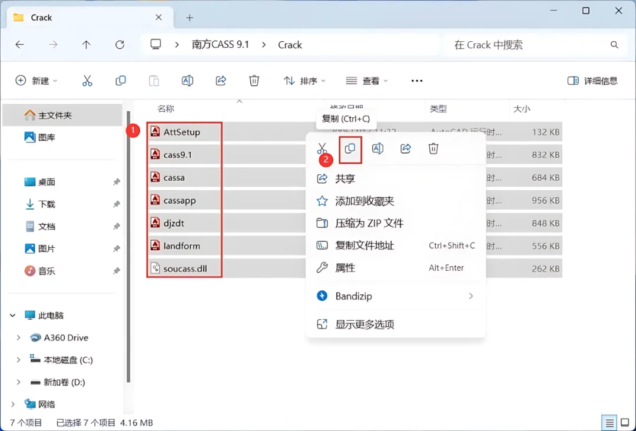This screenshot has height=431, width=636.
Task: Click the Delete trash icon in the context menu
Action: pos(433,148)
